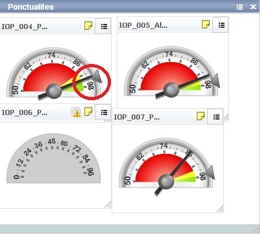This screenshot has height=234, width=260.
Task: Click the IOP_005_Al gauge target arrow marker
Action: click(x=215, y=80)
